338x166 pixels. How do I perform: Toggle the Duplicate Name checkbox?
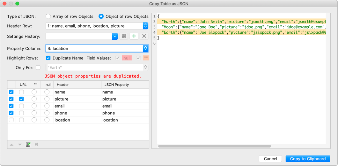point(48,58)
